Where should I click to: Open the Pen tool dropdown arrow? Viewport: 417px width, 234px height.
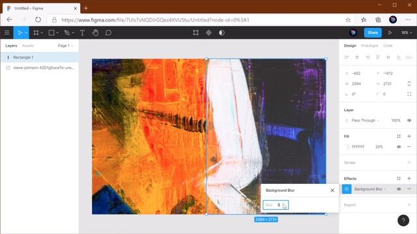73,33
